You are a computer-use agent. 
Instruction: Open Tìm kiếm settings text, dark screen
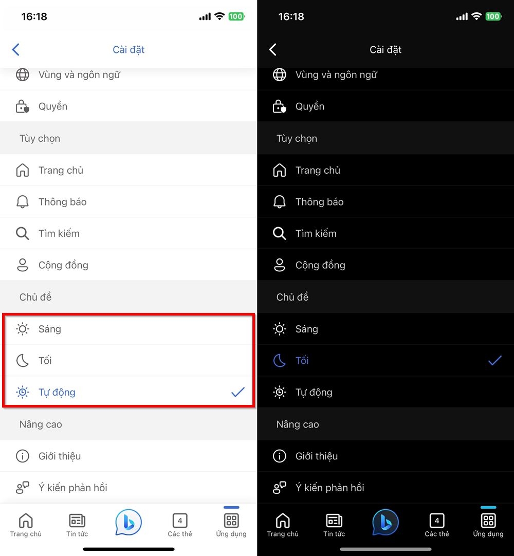[316, 233]
